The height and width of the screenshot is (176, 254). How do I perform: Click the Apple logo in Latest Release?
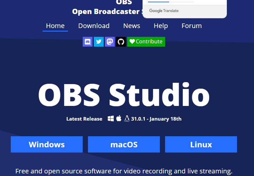(119, 118)
